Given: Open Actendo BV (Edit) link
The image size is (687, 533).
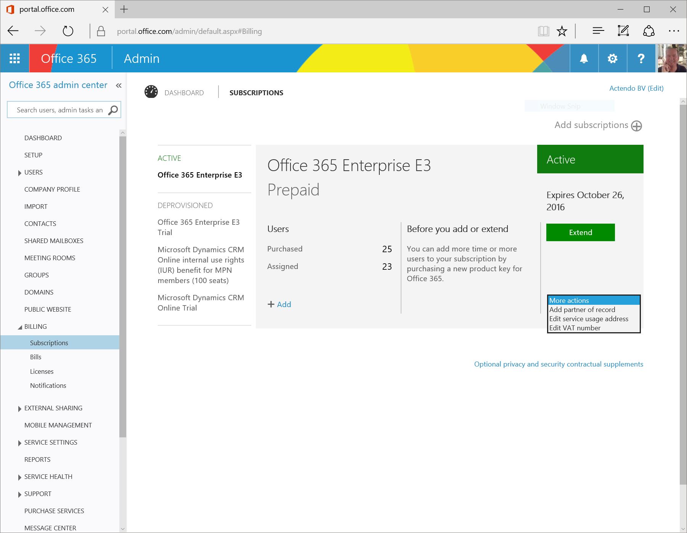Looking at the screenshot, I should click(636, 88).
